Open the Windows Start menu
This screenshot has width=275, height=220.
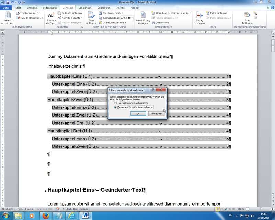click(x=5, y=216)
